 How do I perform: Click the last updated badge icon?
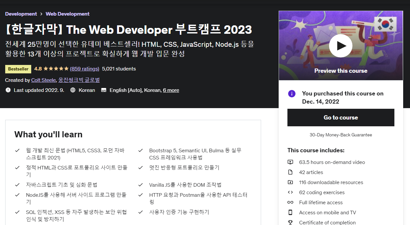tap(8, 90)
